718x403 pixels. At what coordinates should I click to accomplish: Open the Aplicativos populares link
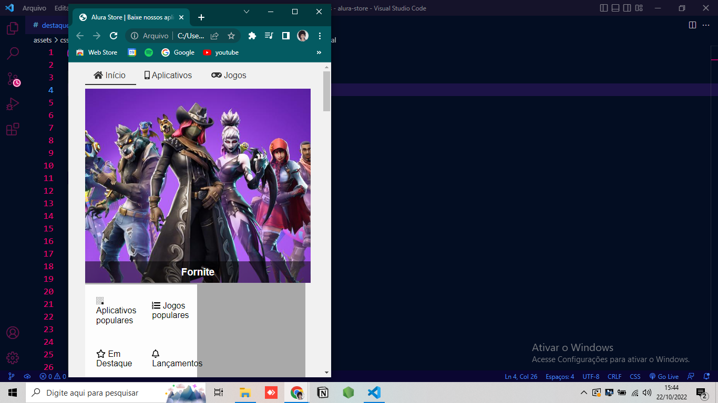(x=116, y=311)
